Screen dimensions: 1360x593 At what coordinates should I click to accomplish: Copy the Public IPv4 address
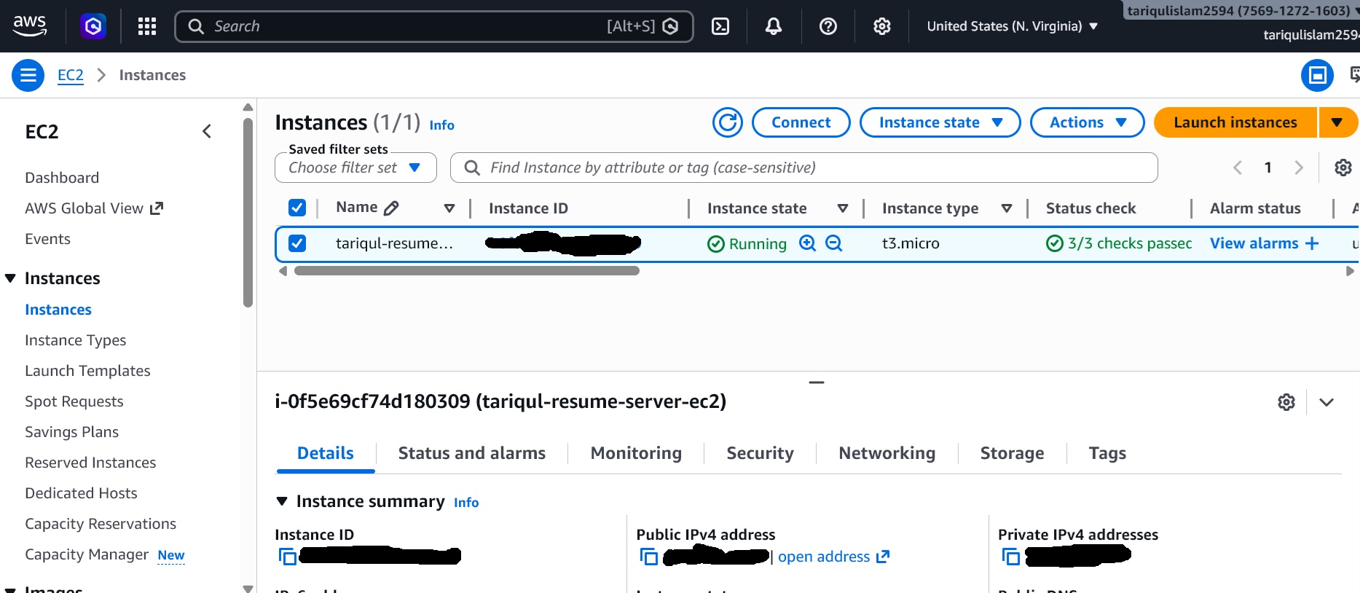649,557
